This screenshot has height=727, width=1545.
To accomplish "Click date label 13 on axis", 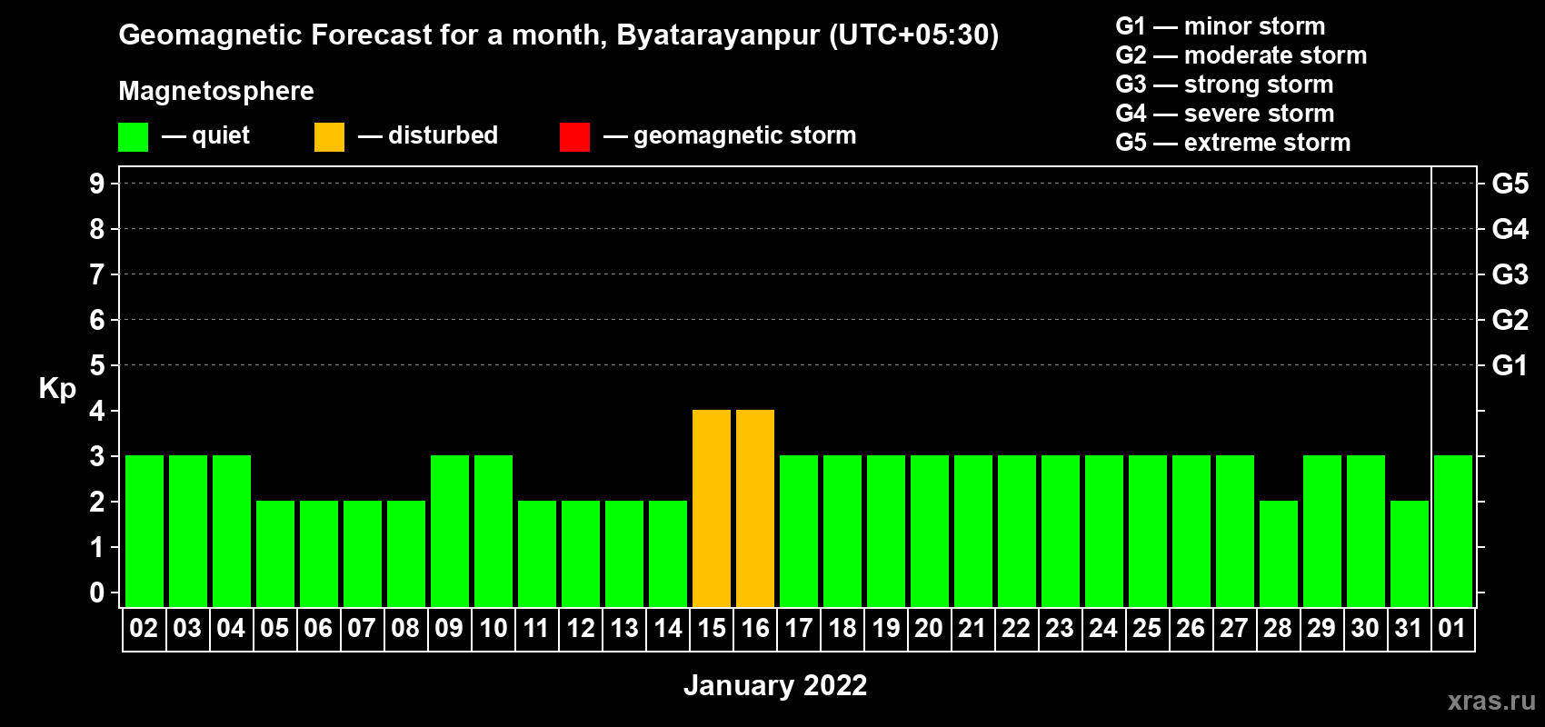I will tap(623, 628).
